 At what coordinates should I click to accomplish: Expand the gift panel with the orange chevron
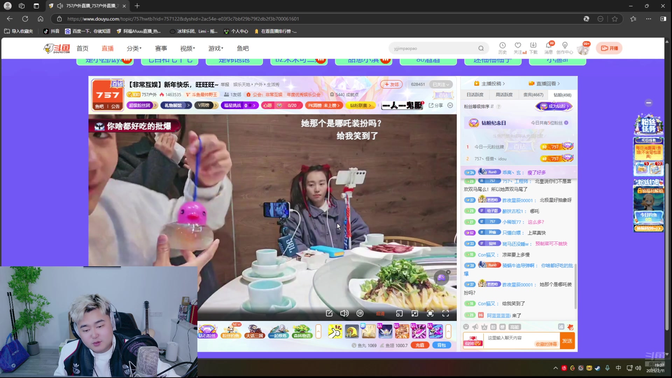pyautogui.click(x=449, y=331)
